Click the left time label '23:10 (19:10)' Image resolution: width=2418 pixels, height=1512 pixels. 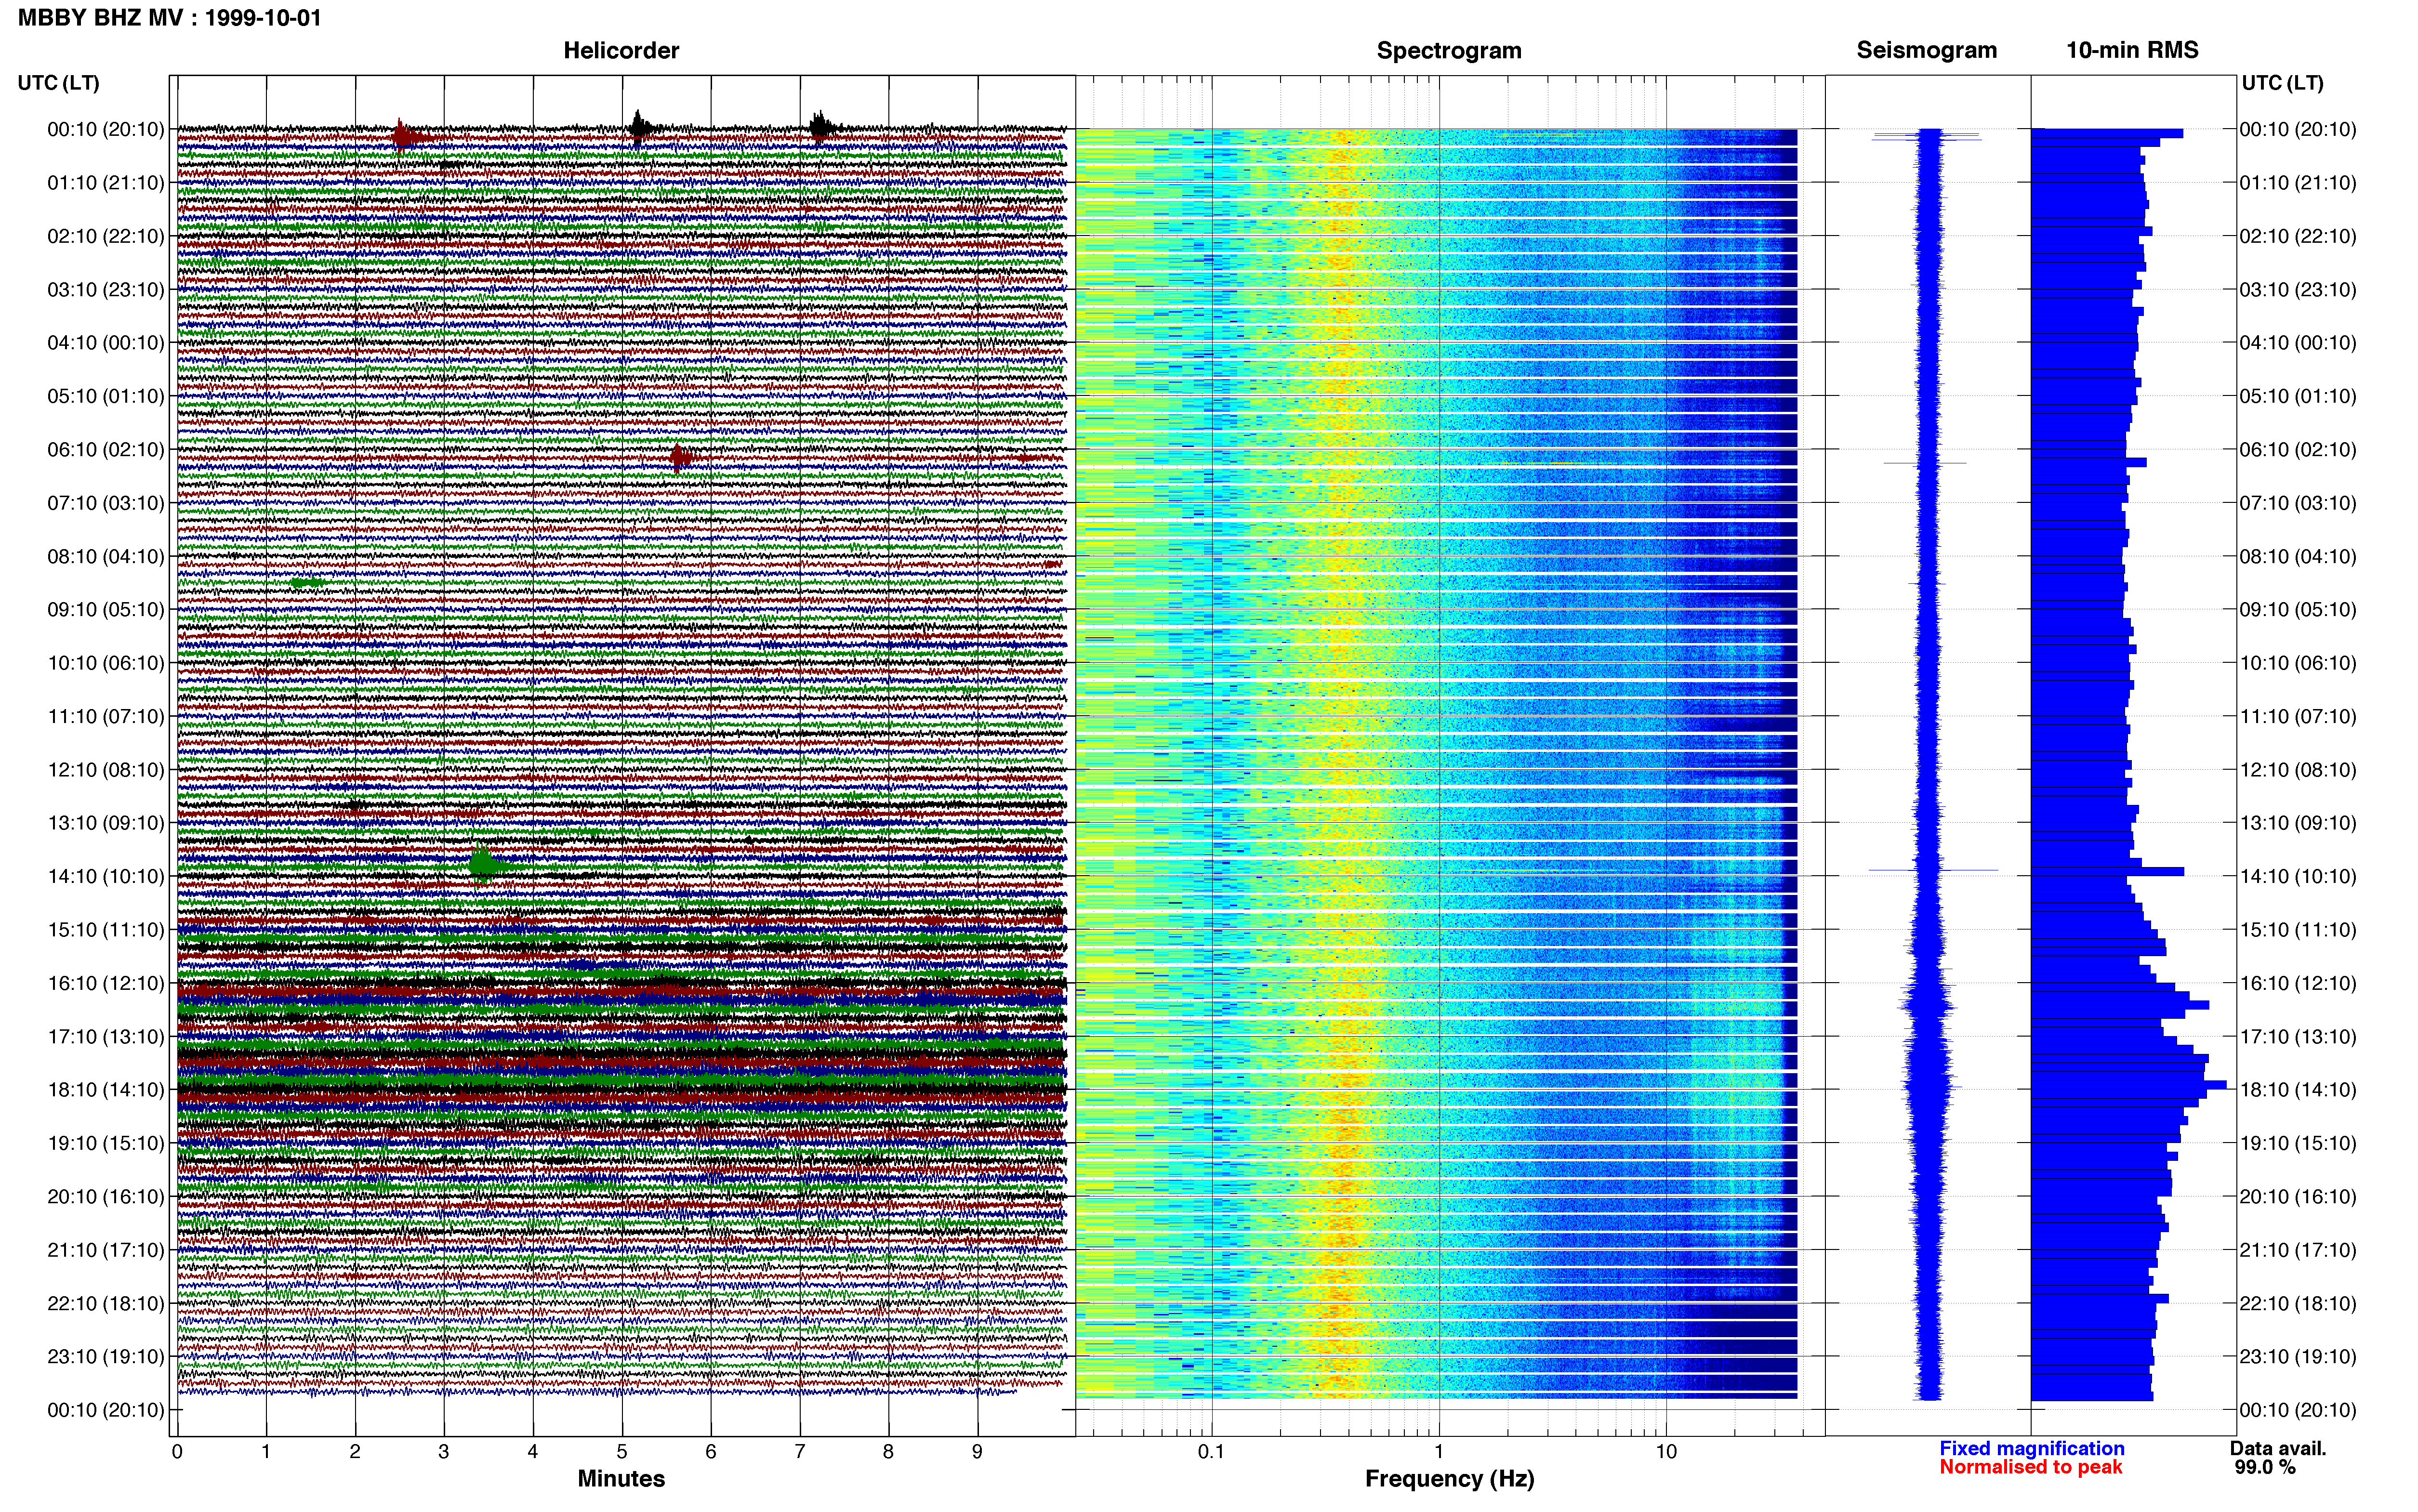pos(106,1356)
